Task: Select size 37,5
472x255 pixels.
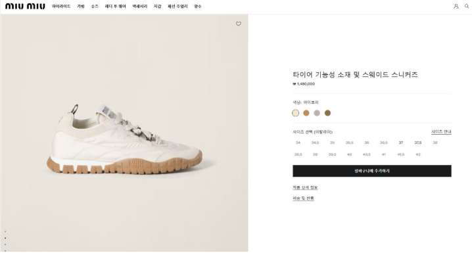Action: tap(418, 143)
